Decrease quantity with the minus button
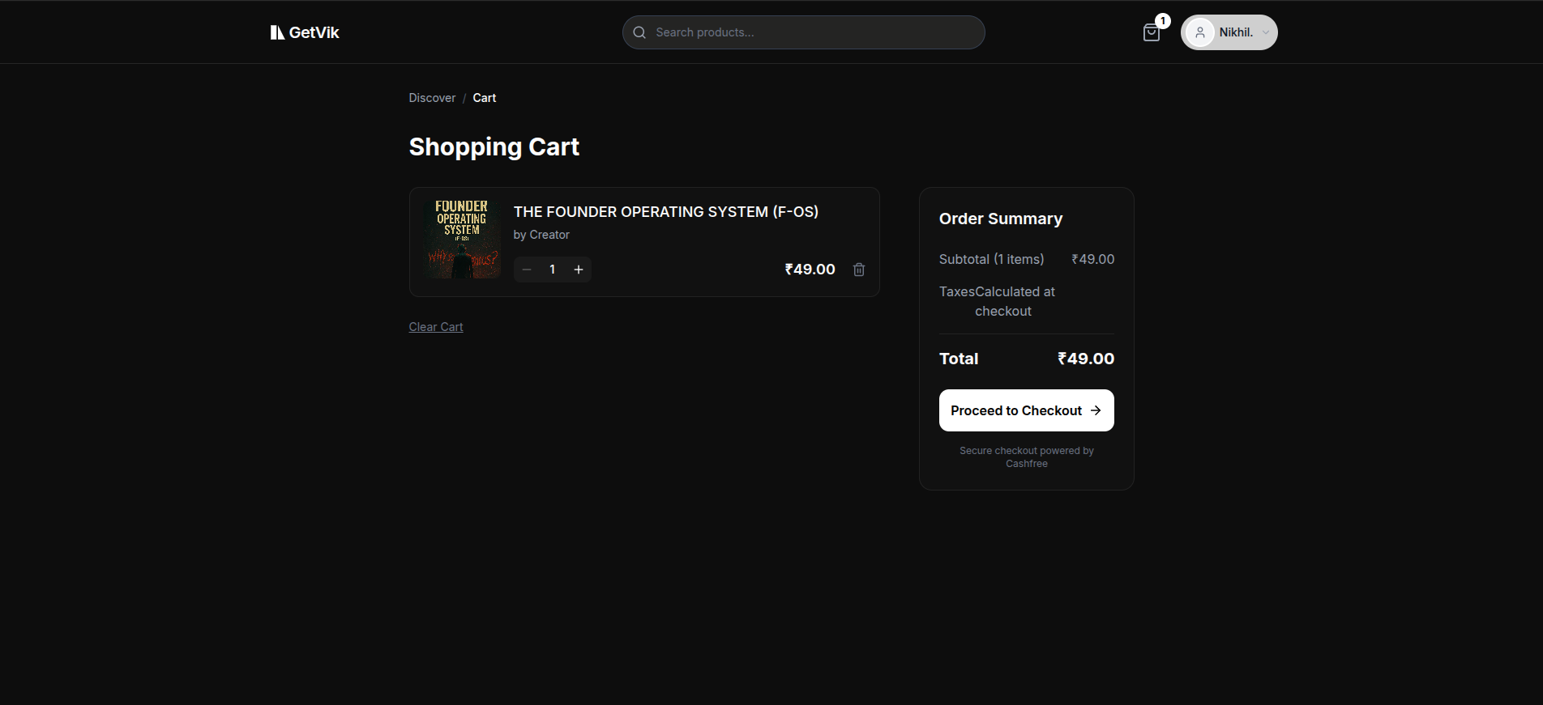 point(527,270)
